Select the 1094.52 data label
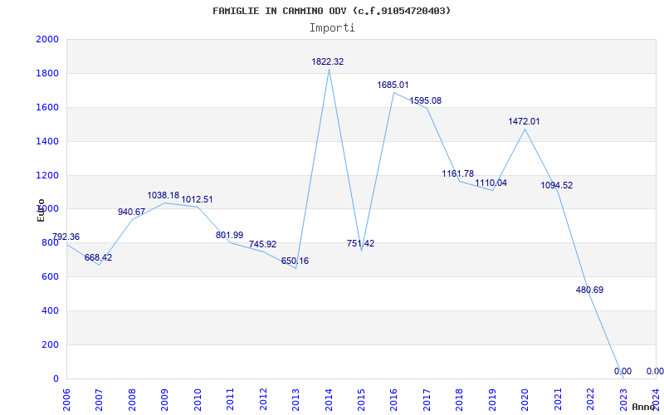 pyautogui.click(x=556, y=185)
